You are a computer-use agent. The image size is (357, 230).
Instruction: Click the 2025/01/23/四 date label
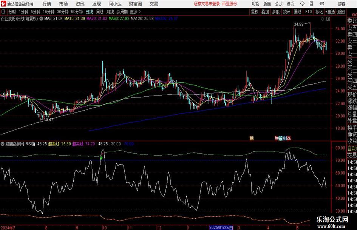(221, 227)
